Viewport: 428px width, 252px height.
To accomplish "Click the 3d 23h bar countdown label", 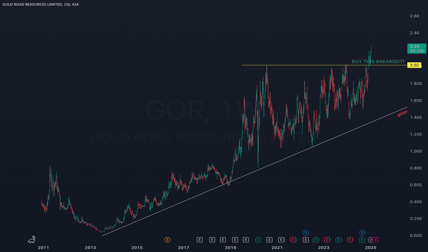I will click(x=417, y=51).
